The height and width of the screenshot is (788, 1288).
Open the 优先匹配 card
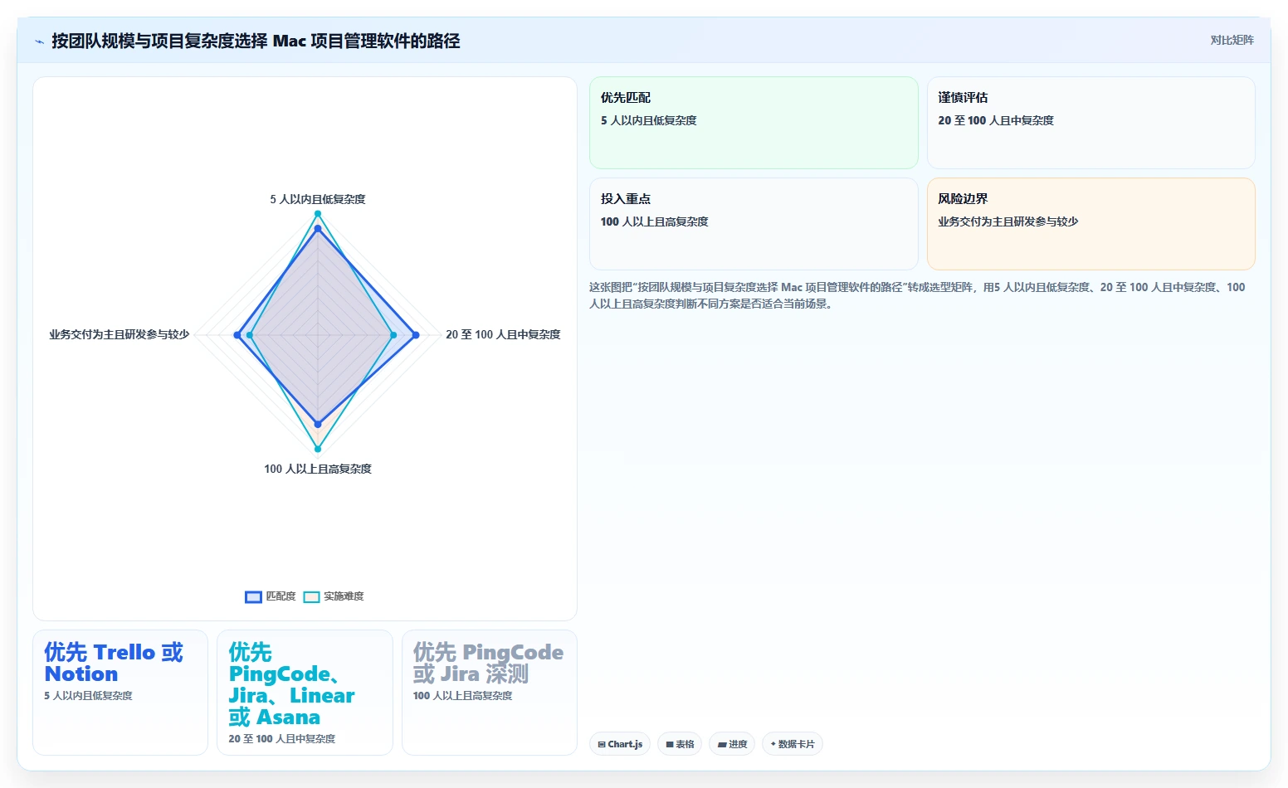pyautogui.click(x=754, y=123)
